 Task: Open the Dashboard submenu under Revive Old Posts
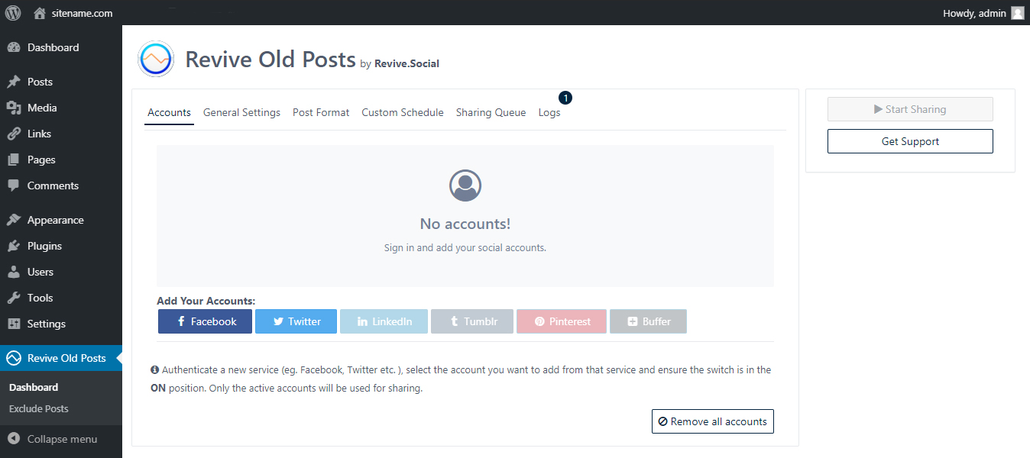coord(34,387)
